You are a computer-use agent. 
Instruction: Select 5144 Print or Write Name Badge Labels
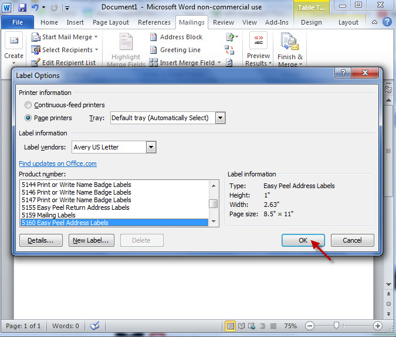click(114, 185)
